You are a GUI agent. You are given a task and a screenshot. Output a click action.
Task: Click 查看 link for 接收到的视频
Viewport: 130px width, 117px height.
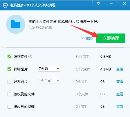tap(120, 107)
